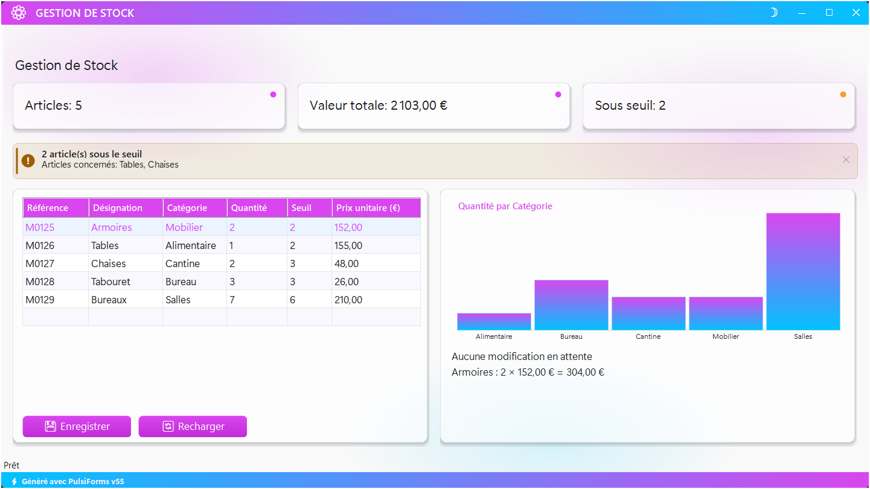Sort by the Désignation column header
The width and height of the screenshot is (870, 489).
126,208
